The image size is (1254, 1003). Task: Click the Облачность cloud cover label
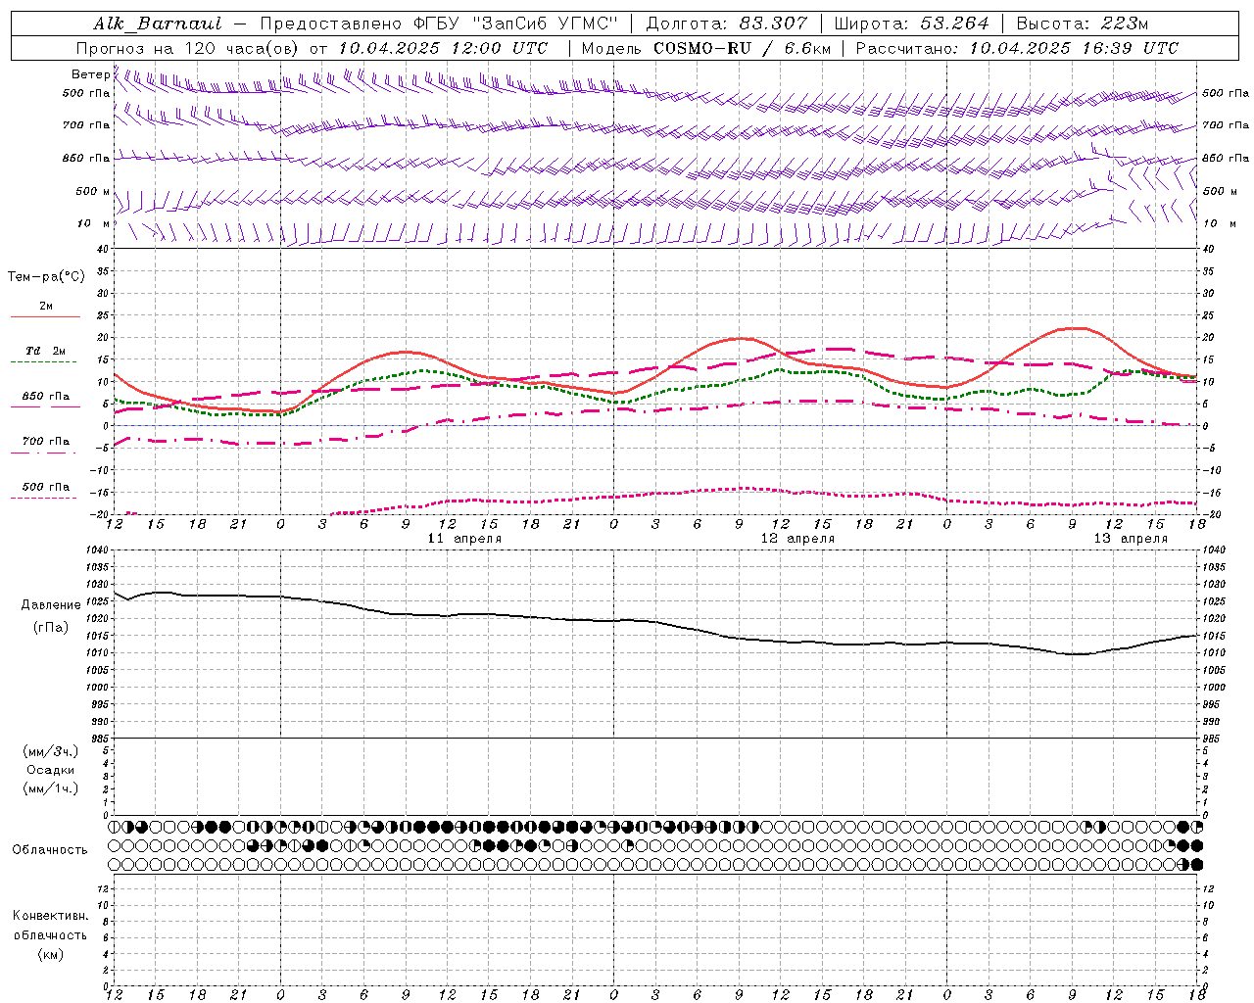(50, 850)
